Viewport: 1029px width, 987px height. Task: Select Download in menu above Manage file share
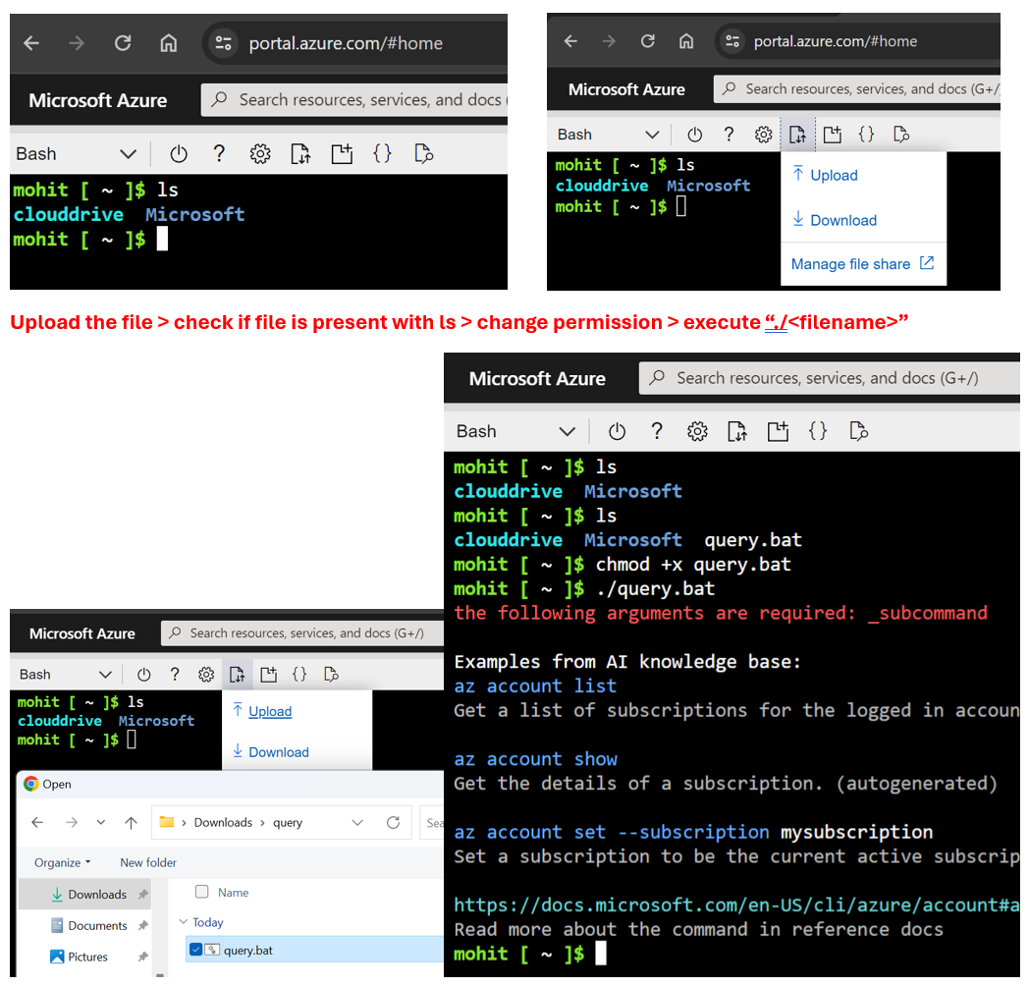point(835,220)
